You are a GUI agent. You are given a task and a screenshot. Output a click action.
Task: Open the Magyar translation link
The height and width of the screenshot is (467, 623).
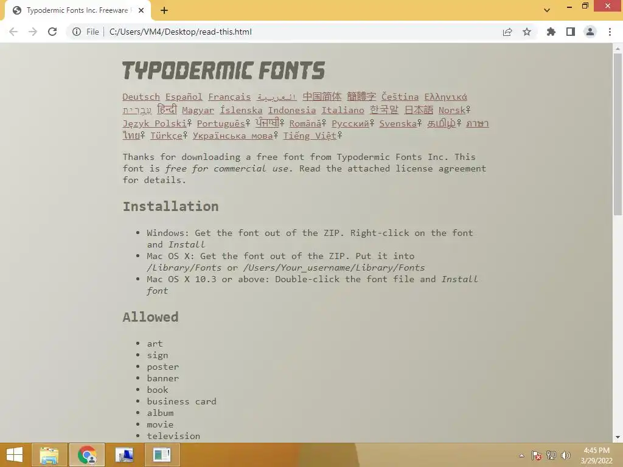[x=198, y=110]
